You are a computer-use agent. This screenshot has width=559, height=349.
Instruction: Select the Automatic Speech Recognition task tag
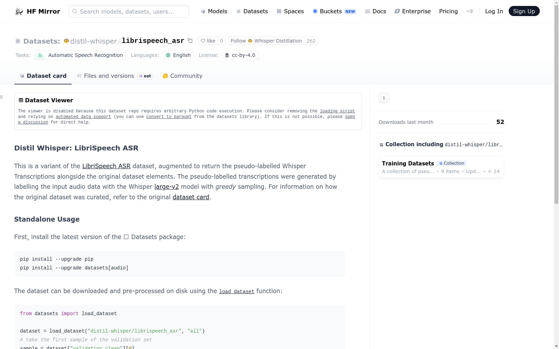tap(80, 55)
